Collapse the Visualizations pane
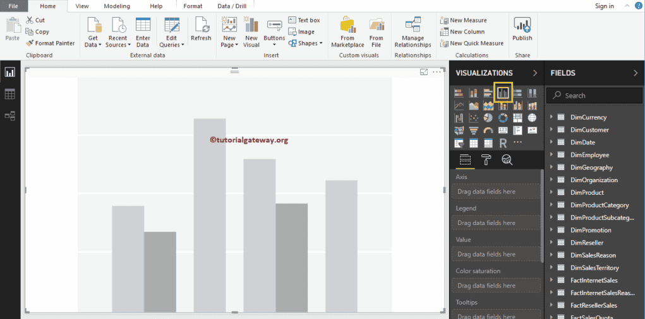 point(534,73)
